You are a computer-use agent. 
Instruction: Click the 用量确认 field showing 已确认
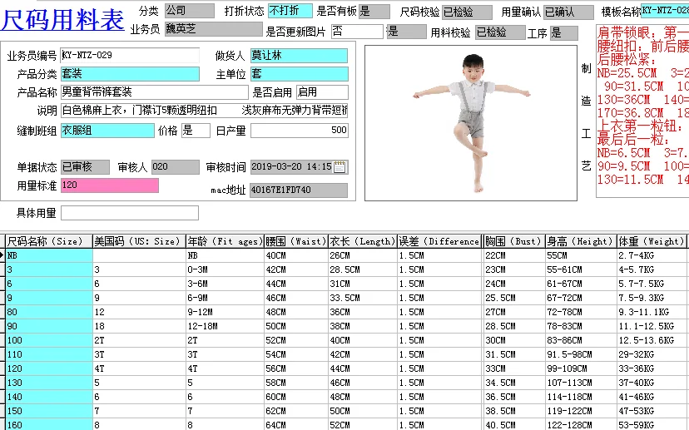click(x=568, y=12)
